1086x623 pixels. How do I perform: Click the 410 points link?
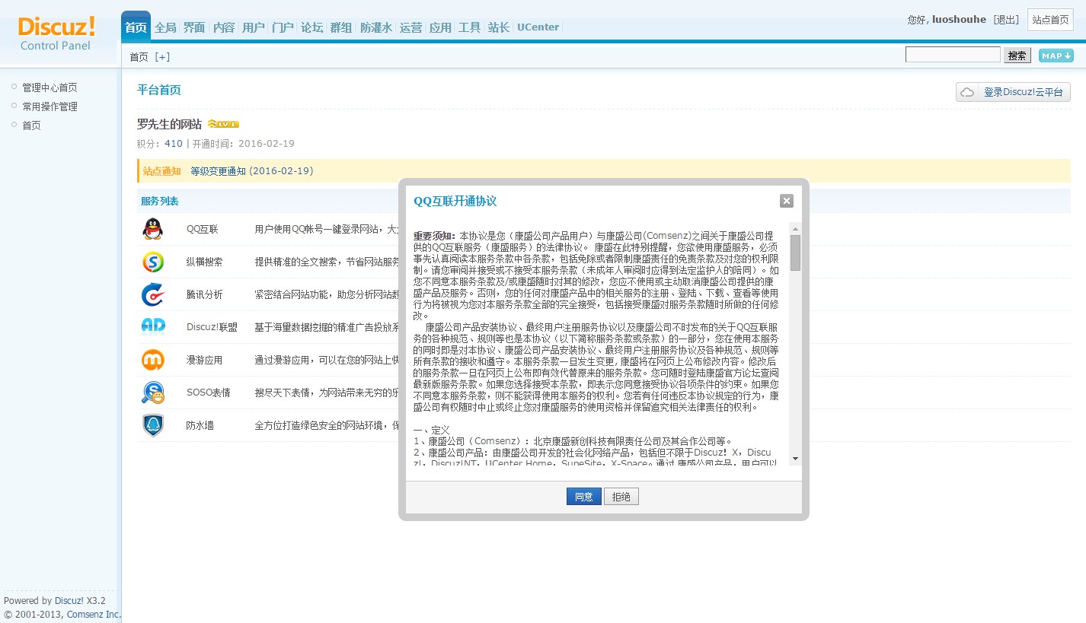(x=174, y=144)
